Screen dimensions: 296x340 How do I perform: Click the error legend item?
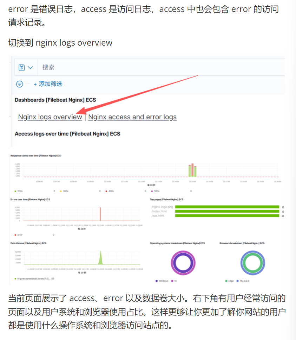coord(18,235)
